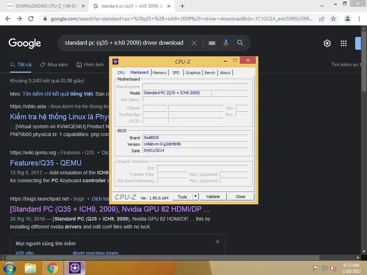Click the BIOS Brand field SeaBIOS

[195, 137]
